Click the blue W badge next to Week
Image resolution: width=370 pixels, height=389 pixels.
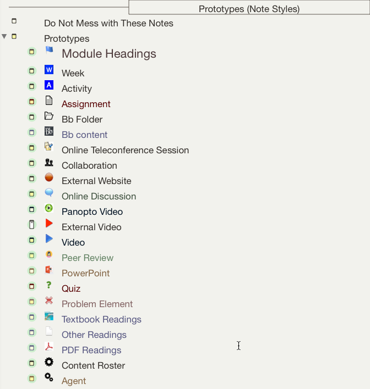click(x=49, y=70)
